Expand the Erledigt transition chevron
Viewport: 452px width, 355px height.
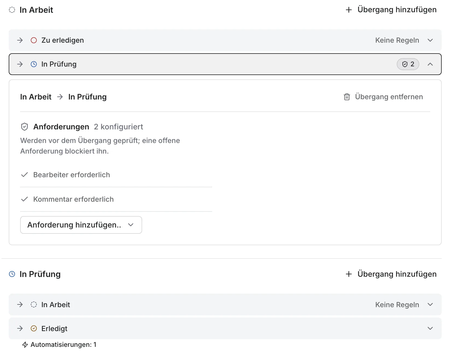coord(430,328)
